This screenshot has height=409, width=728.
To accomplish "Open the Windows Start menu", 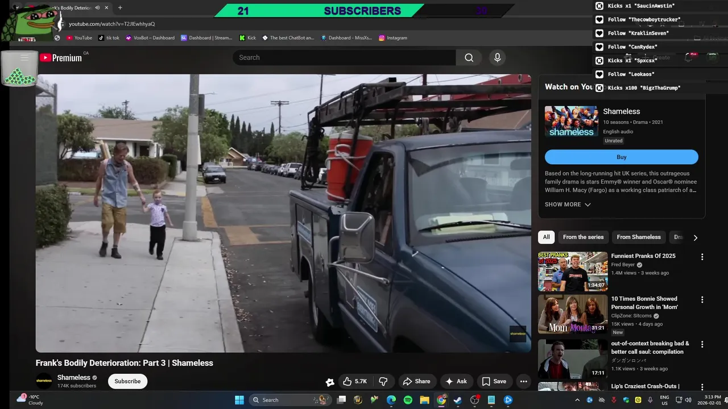I will tap(239, 400).
